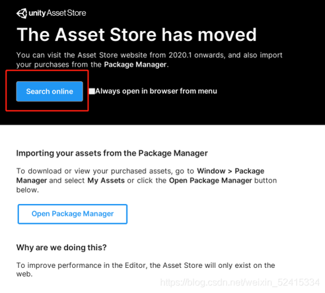Viewport: 325px width, 293px height.
Task: Click the 'To improve performance in the Editor' paragraph
Action: 146,270
